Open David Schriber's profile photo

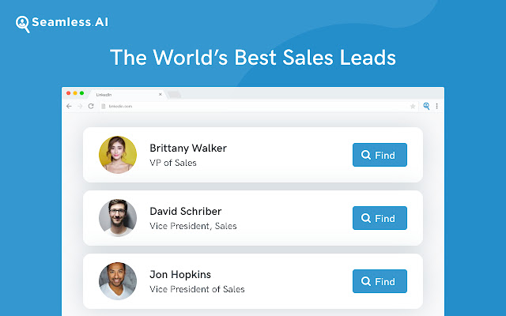[118, 218]
